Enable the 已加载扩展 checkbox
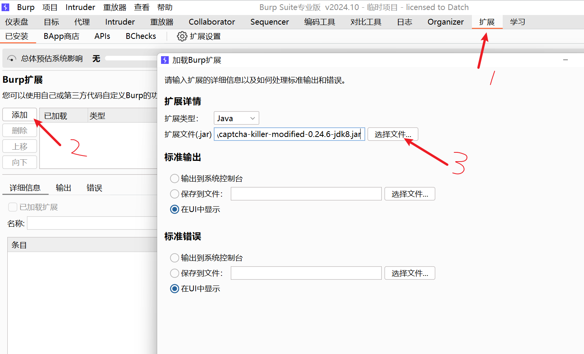The width and height of the screenshot is (584, 354). coord(12,207)
